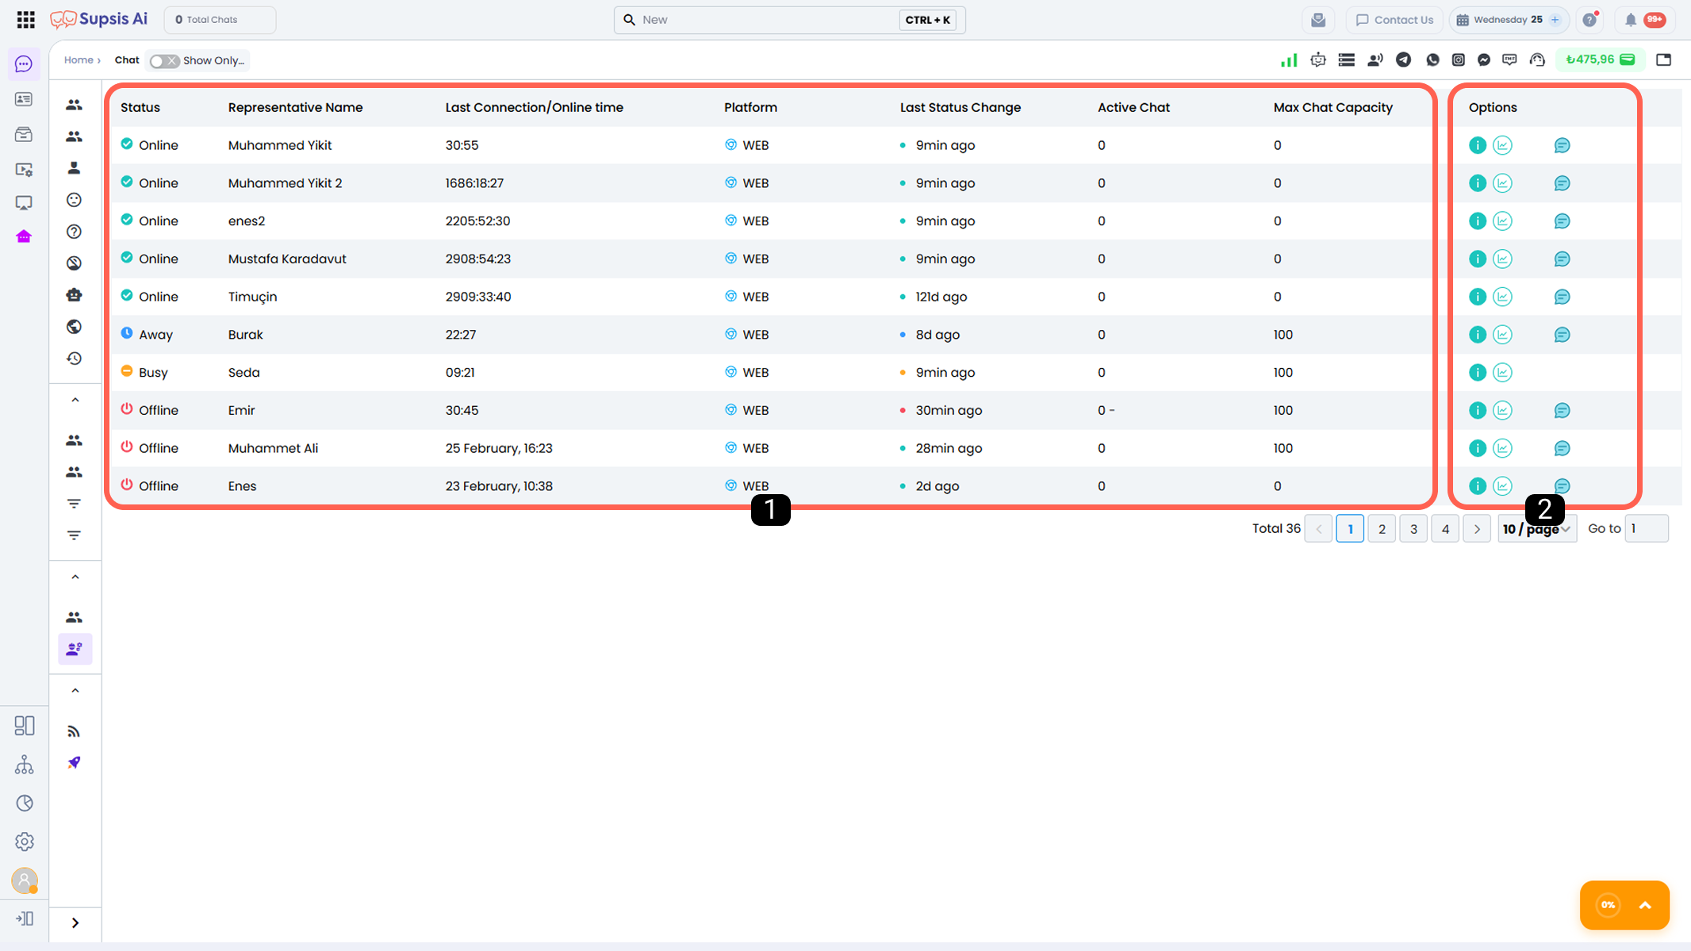Image resolution: width=1691 pixels, height=951 pixels.
Task: Open the help question mark icon
Action: pyautogui.click(x=1589, y=20)
